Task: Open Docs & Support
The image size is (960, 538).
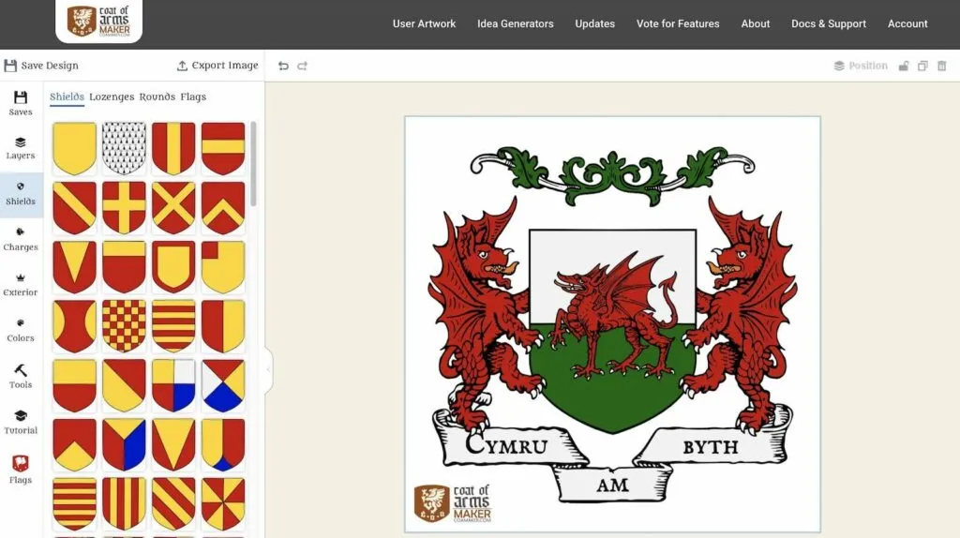Action: 829,23
